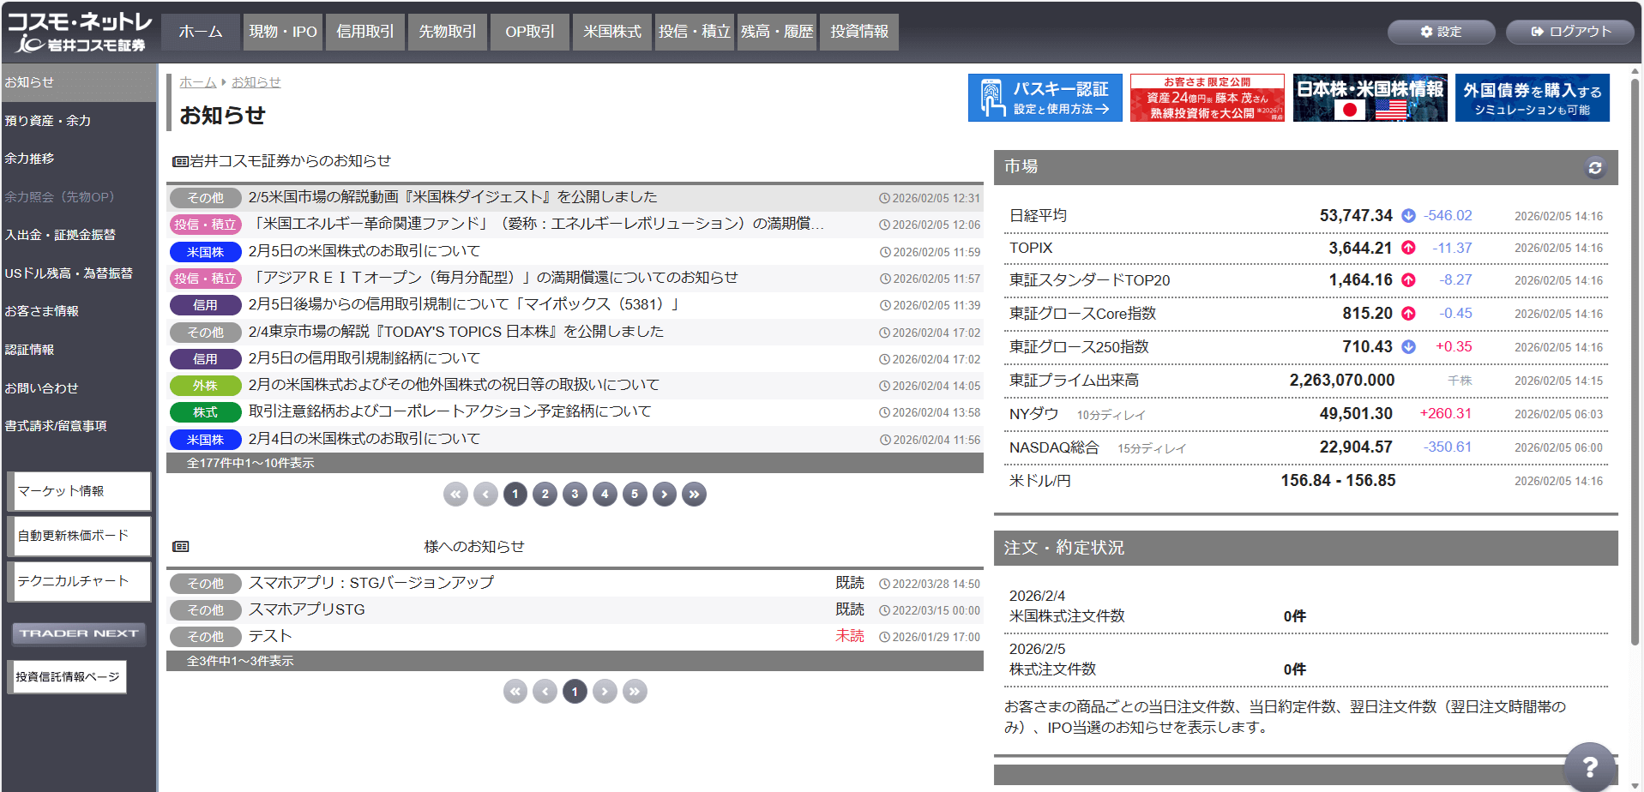Open the 自動更新株価ボード button
The image size is (1644, 792).
79,536
